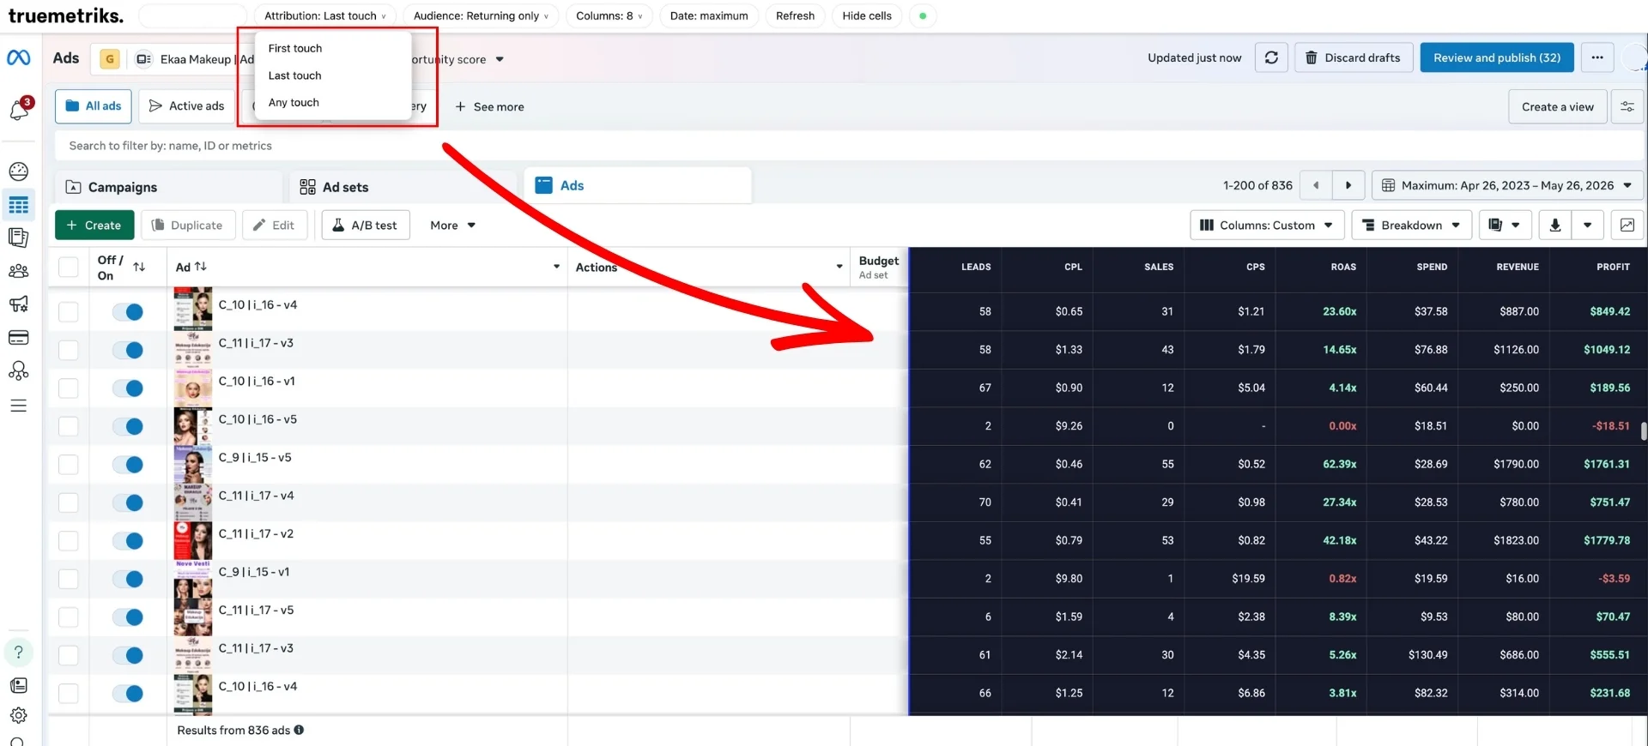Image resolution: width=1648 pixels, height=746 pixels.
Task: Click the reports icon near Breakdown
Action: [x=1503, y=225]
